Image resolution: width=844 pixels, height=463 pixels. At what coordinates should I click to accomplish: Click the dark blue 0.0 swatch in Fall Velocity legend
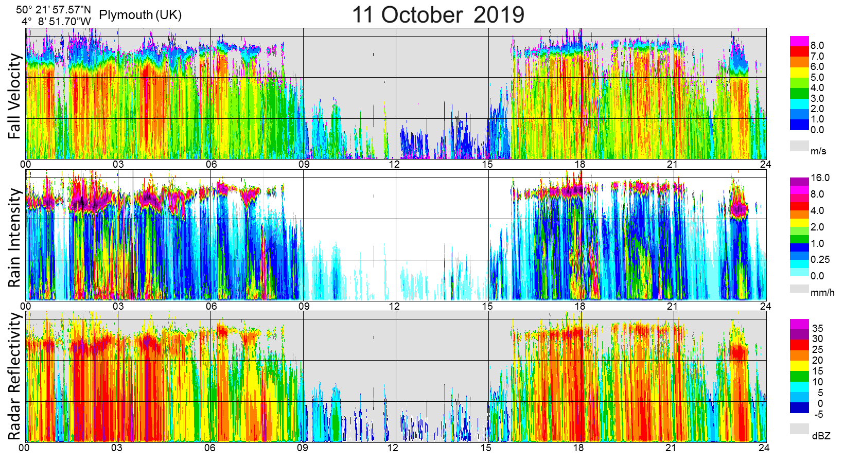[x=799, y=125]
